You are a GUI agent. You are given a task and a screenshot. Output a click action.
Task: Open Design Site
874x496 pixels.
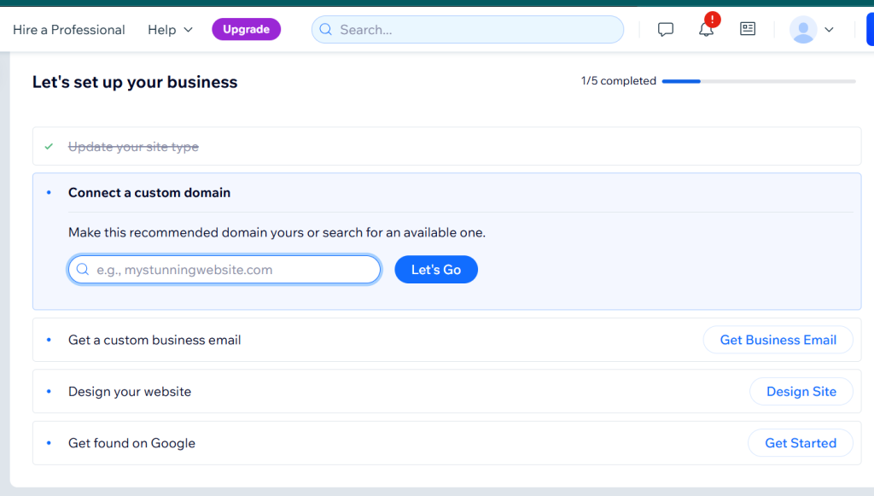(801, 391)
